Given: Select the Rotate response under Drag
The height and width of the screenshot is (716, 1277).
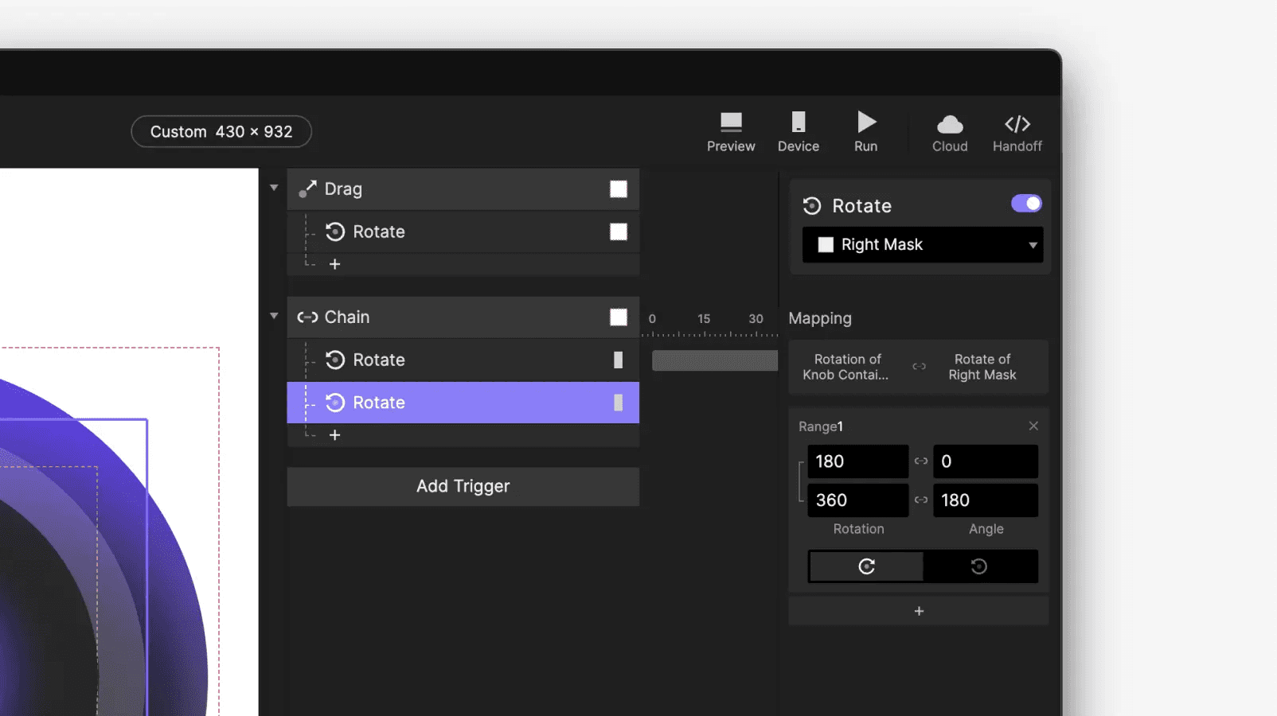Looking at the screenshot, I should pos(463,232).
